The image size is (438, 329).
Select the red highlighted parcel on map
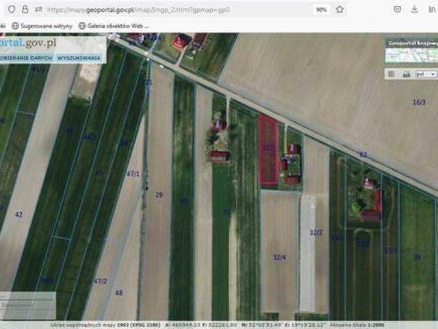268,151
